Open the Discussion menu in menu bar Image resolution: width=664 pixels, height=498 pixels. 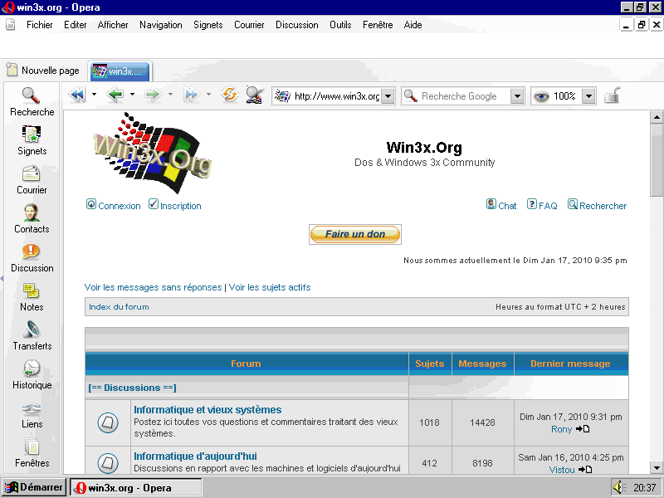click(297, 25)
